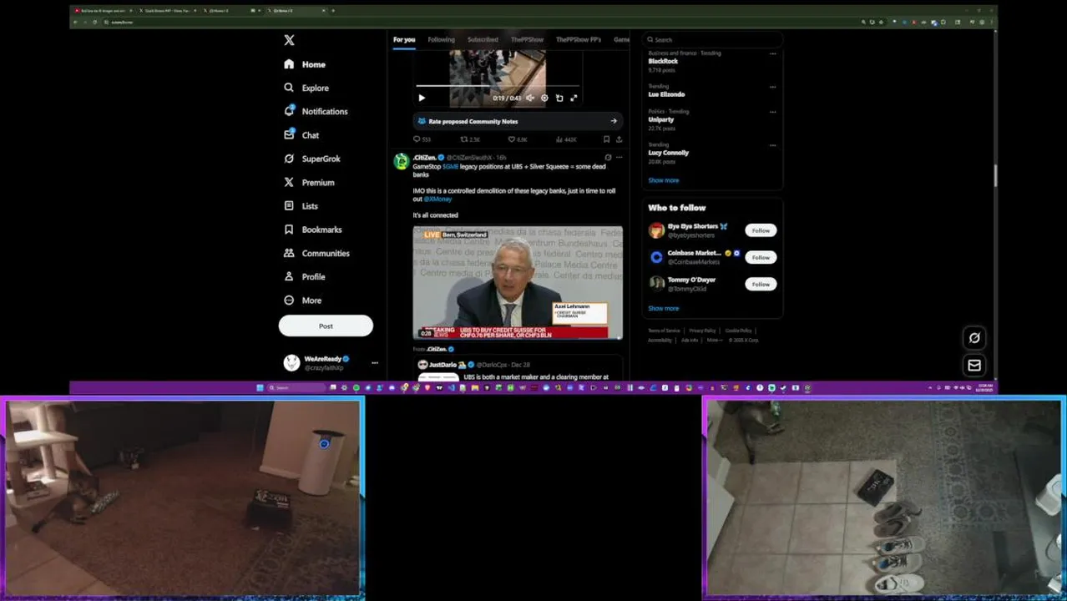The width and height of the screenshot is (1067, 601).
Task: Open the Uniparty trending topic
Action: point(661,119)
